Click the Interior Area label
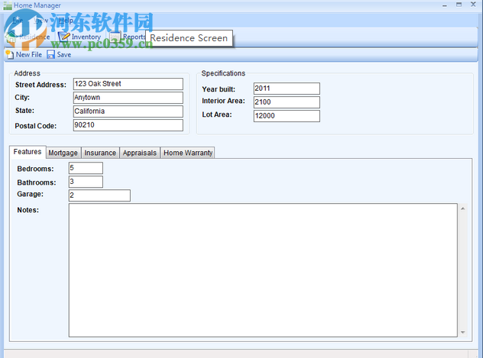 (x=223, y=101)
